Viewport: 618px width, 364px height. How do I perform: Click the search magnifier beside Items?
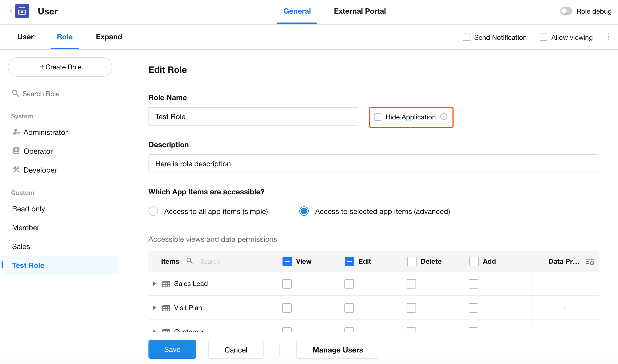(x=189, y=261)
